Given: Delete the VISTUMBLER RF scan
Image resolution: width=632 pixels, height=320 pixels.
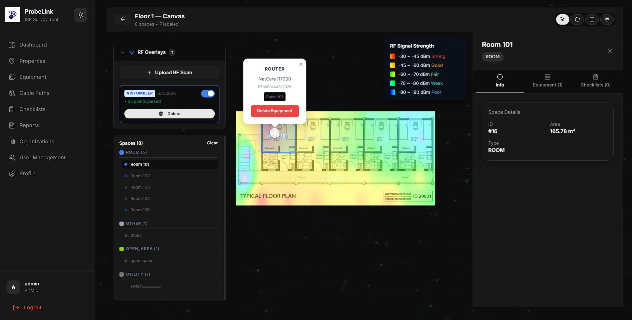Looking at the screenshot, I should [169, 114].
